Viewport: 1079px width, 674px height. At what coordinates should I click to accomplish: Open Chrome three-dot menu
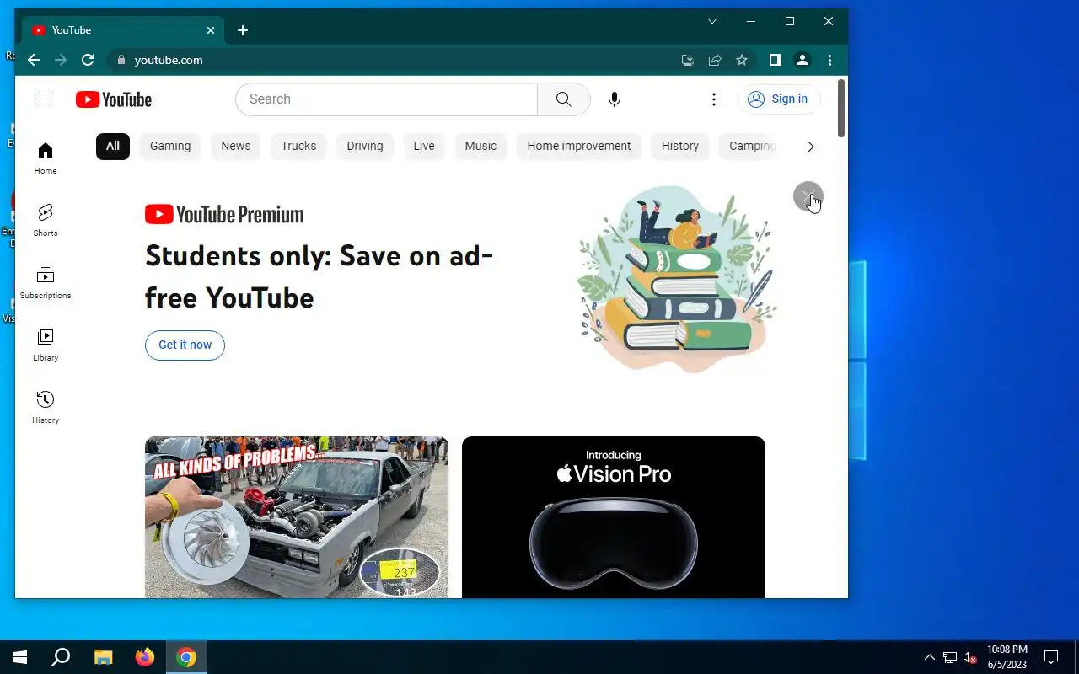click(830, 60)
